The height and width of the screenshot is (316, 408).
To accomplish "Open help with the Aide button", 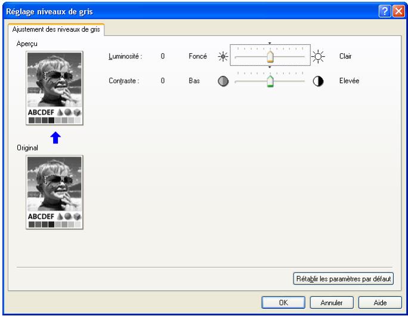I will tap(380, 302).
